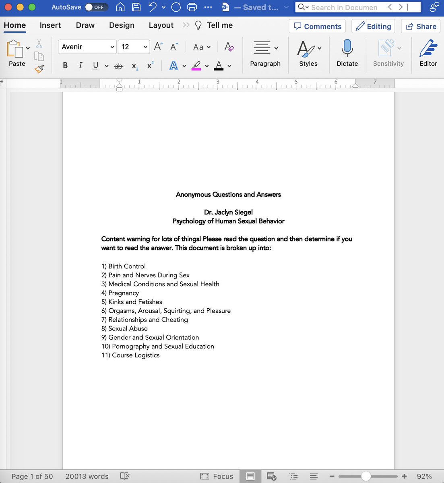
Task: Click the Home icon in title bar
Action: pos(120,7)
